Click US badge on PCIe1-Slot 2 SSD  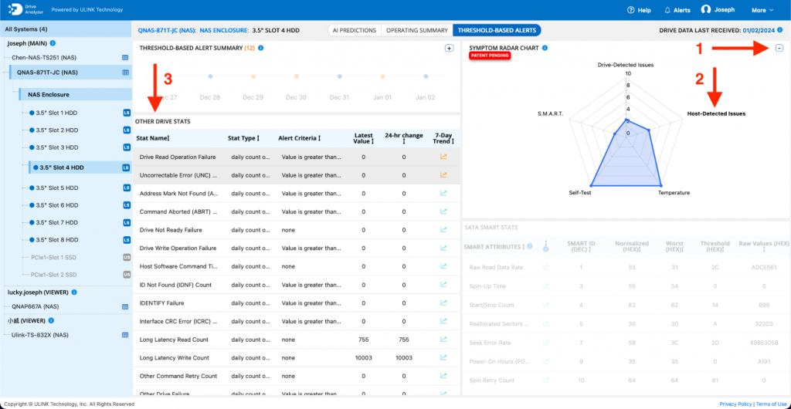tap(127, 275)
